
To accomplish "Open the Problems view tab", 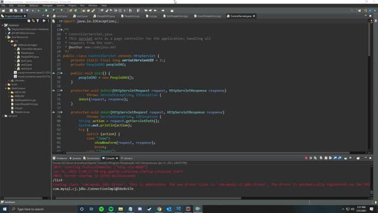I will click(60, 158).
